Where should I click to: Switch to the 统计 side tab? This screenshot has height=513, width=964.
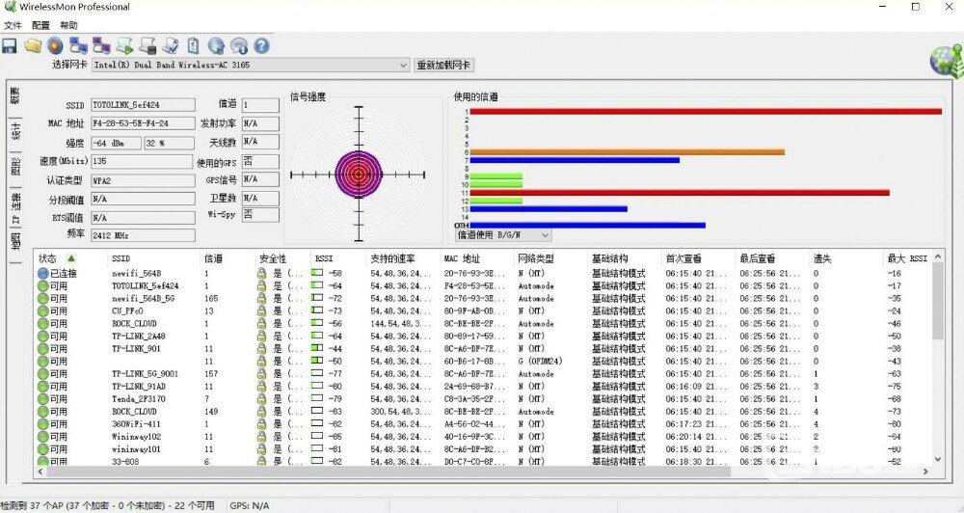pos(15,131)
